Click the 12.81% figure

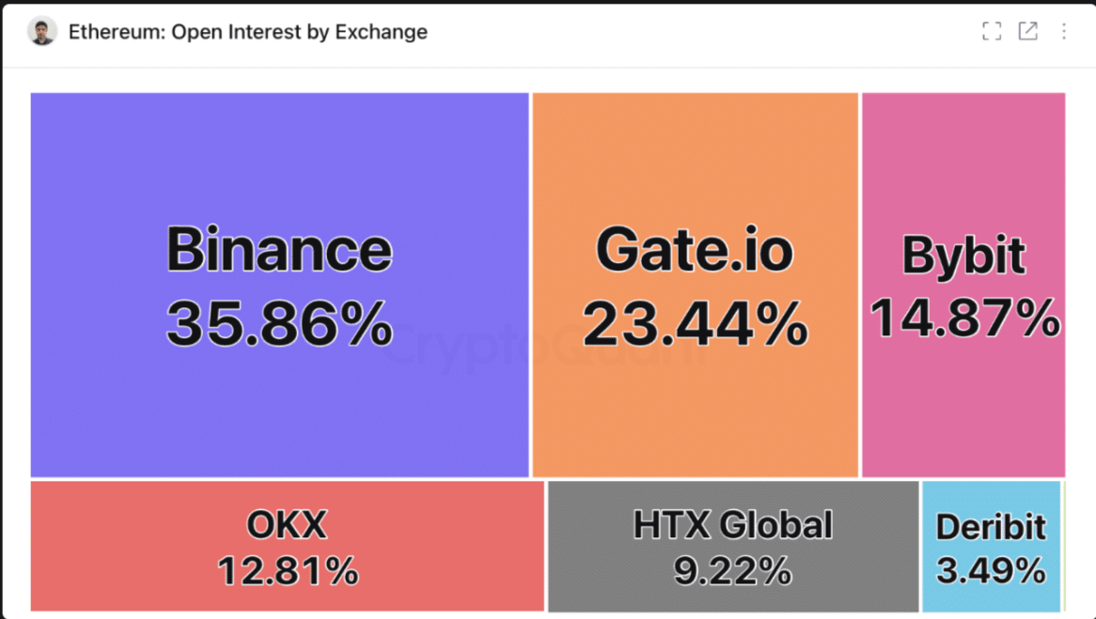[x=288, y=571]
